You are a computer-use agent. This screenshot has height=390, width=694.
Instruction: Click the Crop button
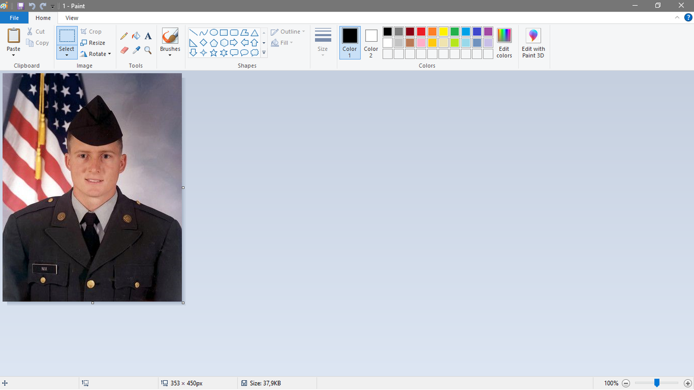click(x=91, y=31)
